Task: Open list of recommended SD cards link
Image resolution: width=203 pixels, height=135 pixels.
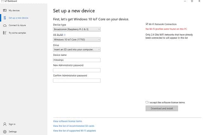Action: click(74, 126)
